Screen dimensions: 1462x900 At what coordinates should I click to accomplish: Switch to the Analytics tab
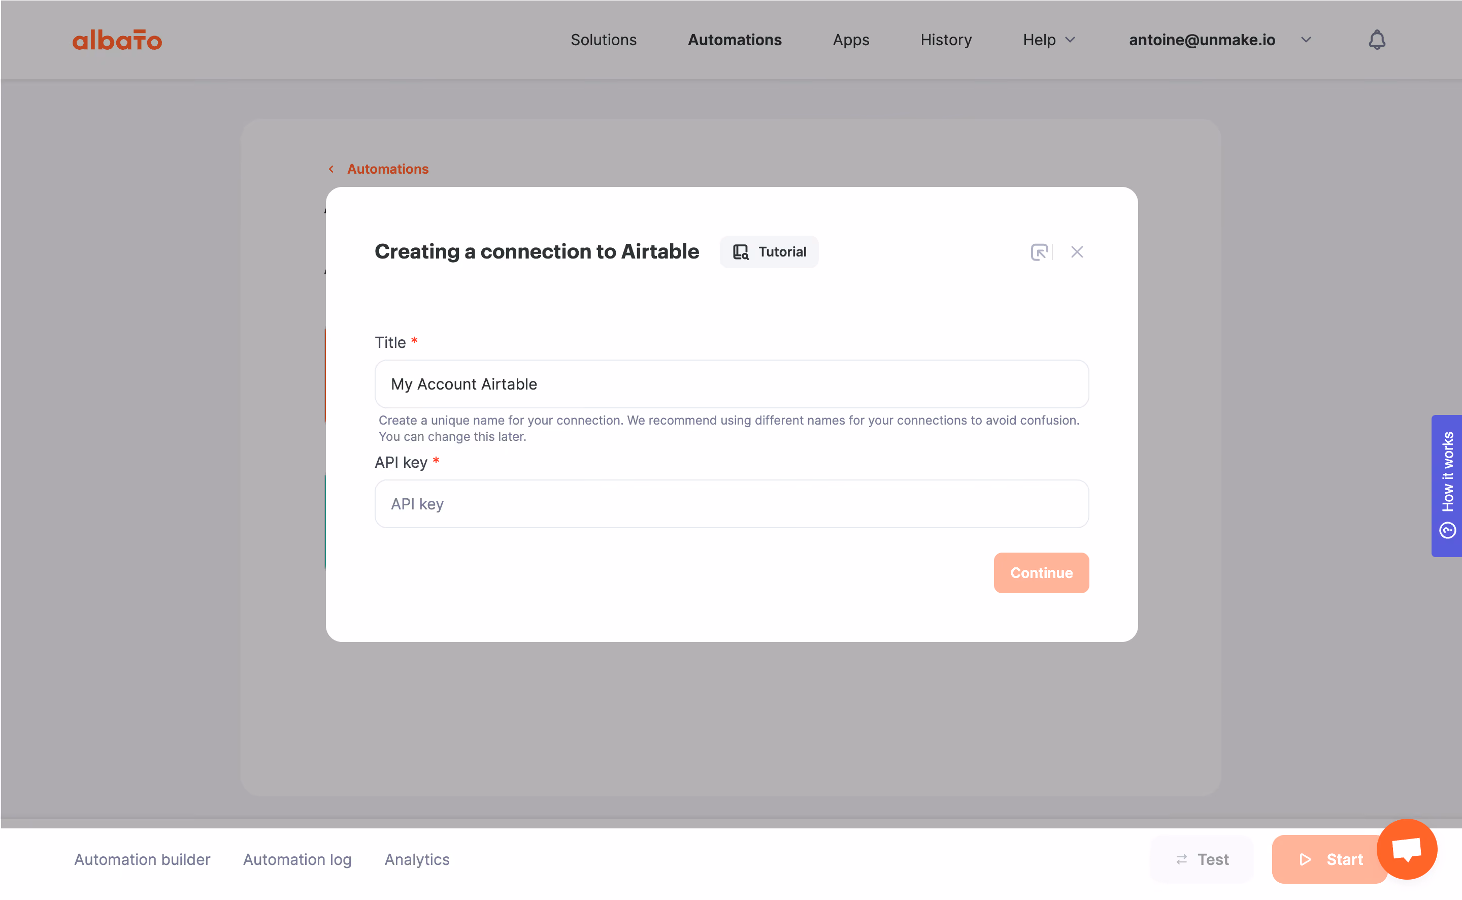point(416,859)
